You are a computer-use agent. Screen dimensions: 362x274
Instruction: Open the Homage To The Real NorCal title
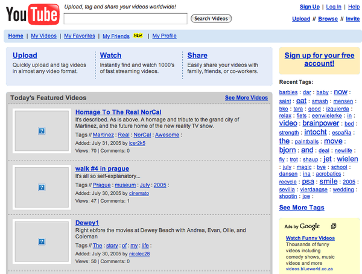tap(118, 112)
